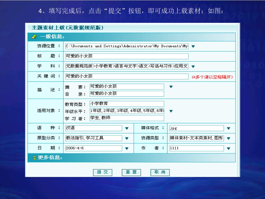Image resolution: width=265 pixels, height=199 pixels.
Task: Click the 日期 field showing 2006-4-6
Action: [94, 148]
